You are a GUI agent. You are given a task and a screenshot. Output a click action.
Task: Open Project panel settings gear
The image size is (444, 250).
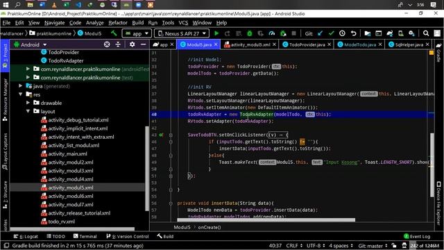point(133,44)
